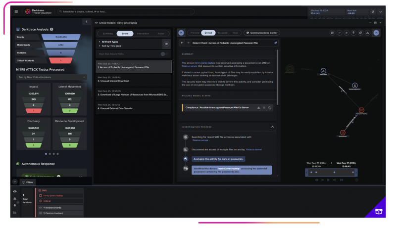Screen dimensions: 396x228
Task: Click the refresh icon beside the timezone
Action: pos(372,11)
